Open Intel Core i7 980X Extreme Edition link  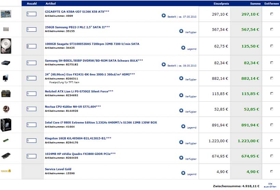click(x=101, y=122)
